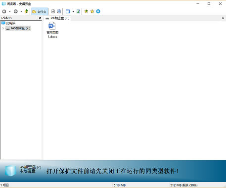Expand the IAS加密盘 (Z:) tree node

pyautogui.click(x=3, y=28)
